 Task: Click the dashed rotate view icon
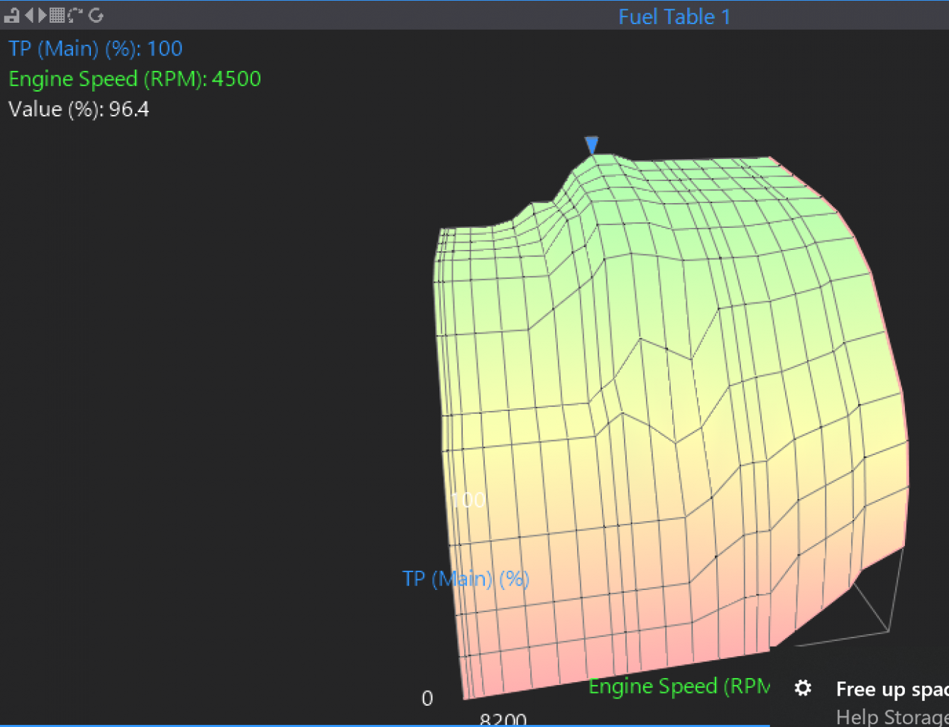point(75,15)
